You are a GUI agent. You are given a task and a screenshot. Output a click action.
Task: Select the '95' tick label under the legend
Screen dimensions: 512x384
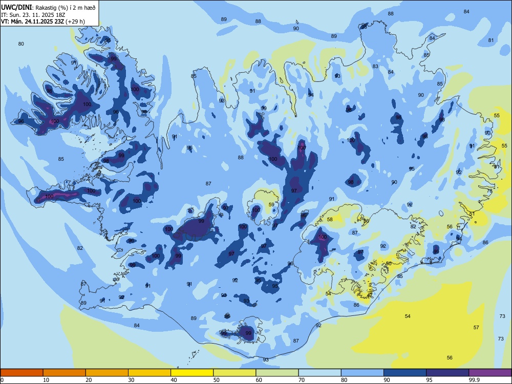pos(430,380)
